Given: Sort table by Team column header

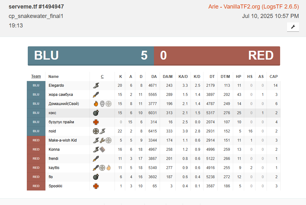Looking at the screenshot, I should 36,76.
